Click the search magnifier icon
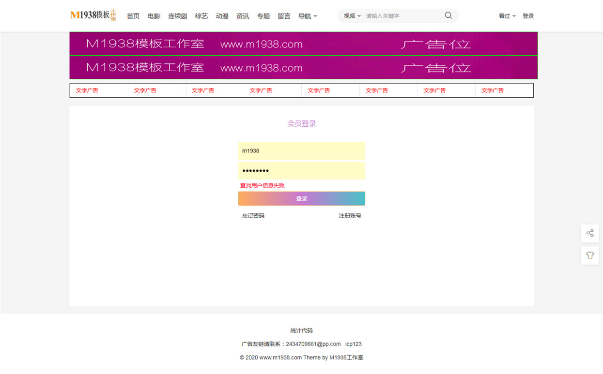This screenshot has height=374, width=603. 448,15
